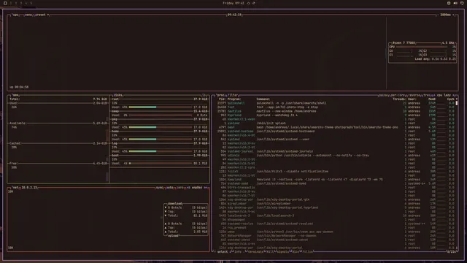
Task: Select the localsearch-3 process row
Action: point(336,216)
